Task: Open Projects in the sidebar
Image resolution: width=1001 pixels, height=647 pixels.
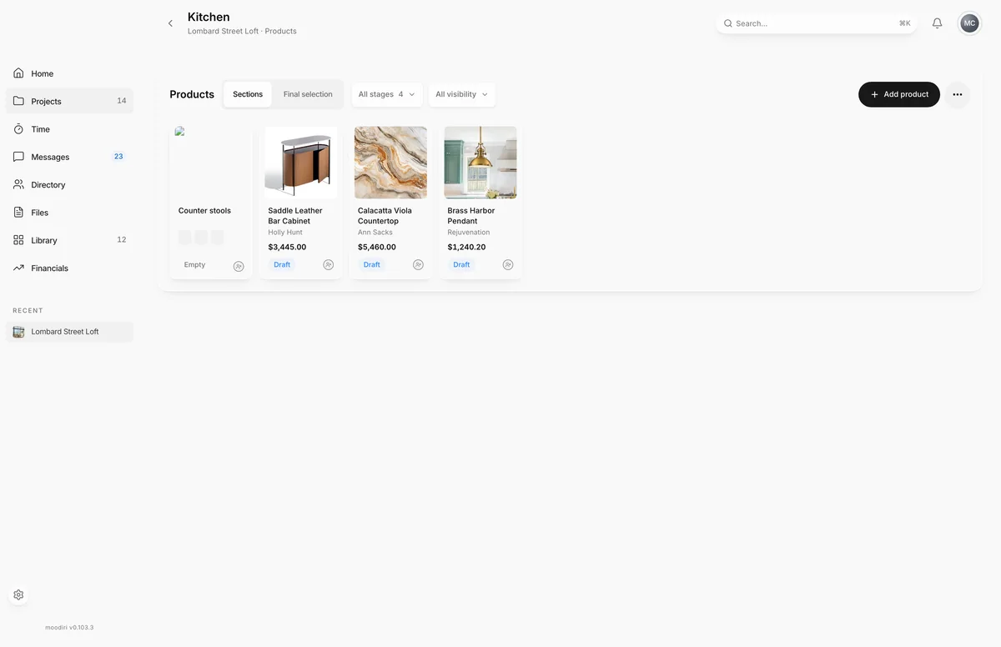Action: click(x=69, y=101)
